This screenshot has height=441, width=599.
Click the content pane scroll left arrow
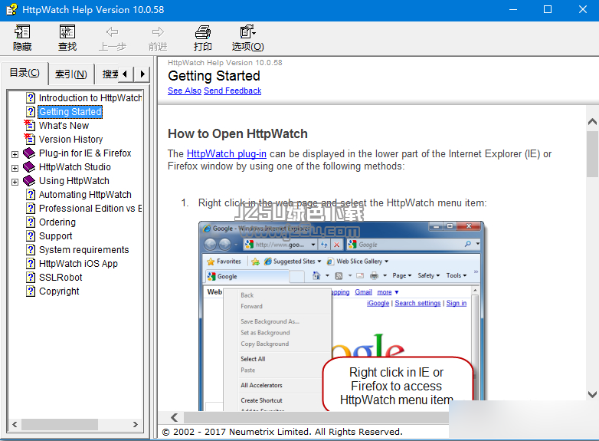pyautogui.click(x=174, y=417)
